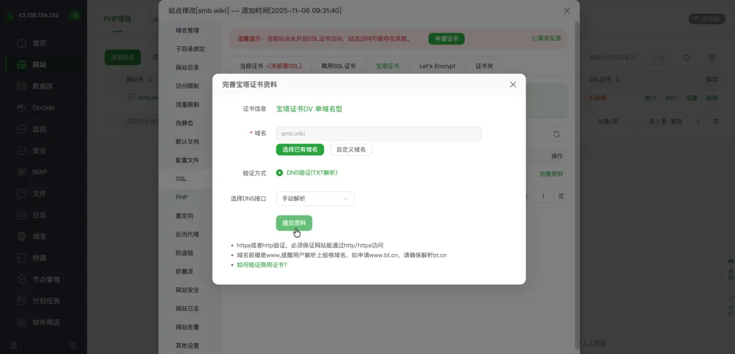Choose the 选择已有域名 option
735x354 pixels.
click(x=299, y=149)
